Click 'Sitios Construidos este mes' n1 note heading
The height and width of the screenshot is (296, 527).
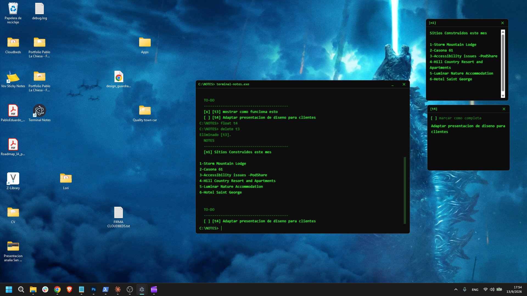point(458,33)
